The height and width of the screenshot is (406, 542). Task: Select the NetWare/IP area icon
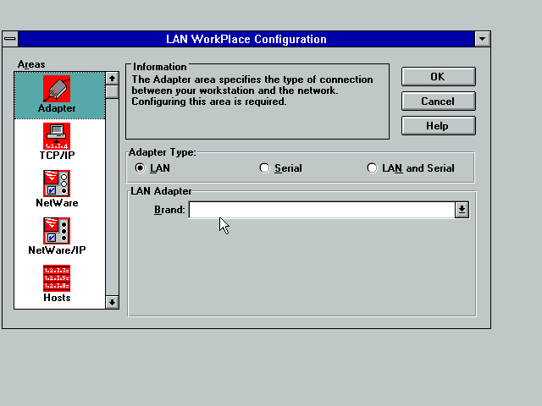[x=57, y=231]
